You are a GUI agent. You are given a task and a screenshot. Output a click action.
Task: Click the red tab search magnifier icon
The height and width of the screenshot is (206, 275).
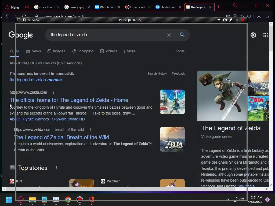coord(235,6)
